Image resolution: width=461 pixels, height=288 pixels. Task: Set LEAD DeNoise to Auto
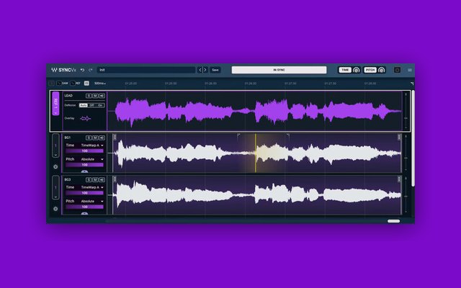[x=84, y=105]
